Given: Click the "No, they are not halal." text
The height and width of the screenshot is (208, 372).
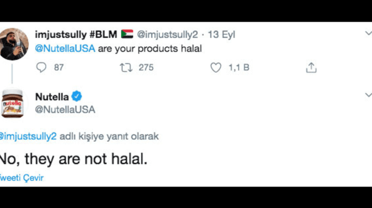Looking at the screenshot, I should pyautogui.click(x=73, y=159).
